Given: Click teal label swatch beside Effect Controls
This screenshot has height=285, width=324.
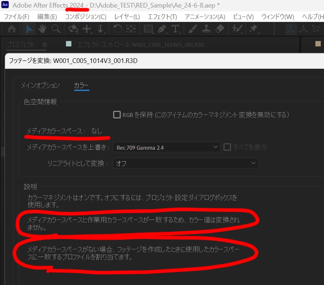Looking at the screenshot, I should pyautogui.click(x=68, y=44).
